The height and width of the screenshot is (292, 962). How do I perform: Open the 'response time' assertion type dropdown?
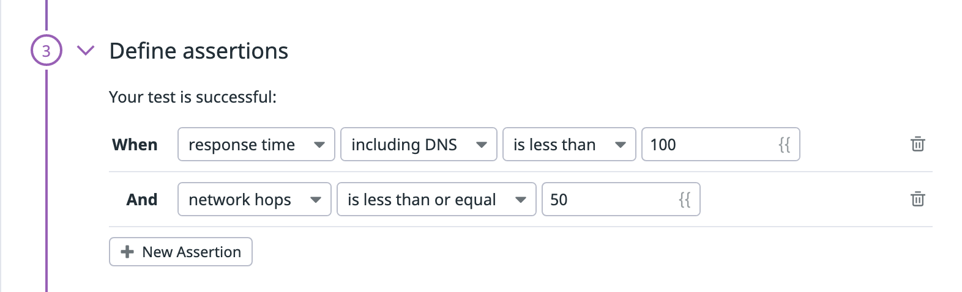pos(256,144)
